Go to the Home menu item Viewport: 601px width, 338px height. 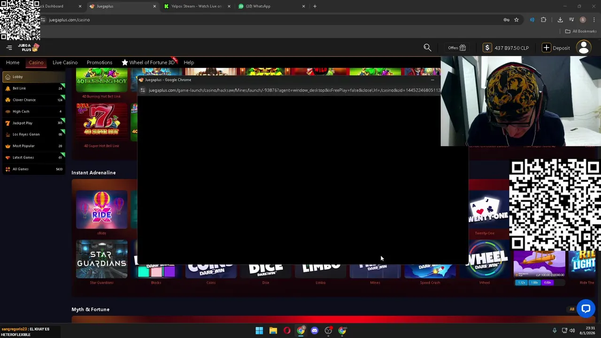[13, 62]
